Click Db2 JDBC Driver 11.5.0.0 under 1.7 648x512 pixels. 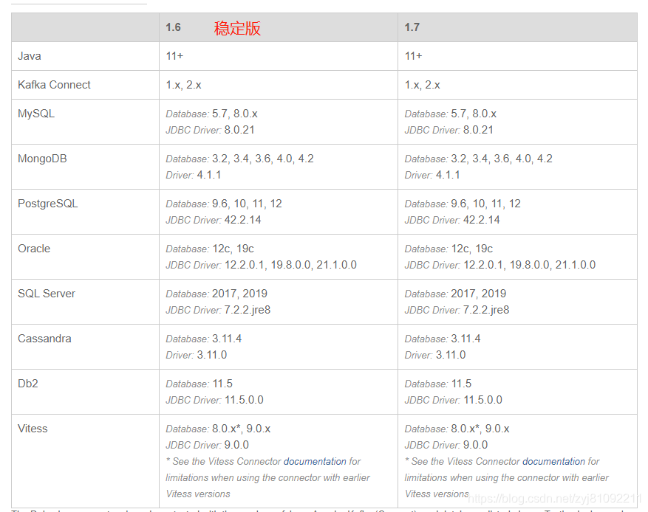[x=454, y=399]
